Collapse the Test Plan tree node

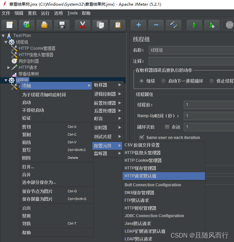(3, 36)
